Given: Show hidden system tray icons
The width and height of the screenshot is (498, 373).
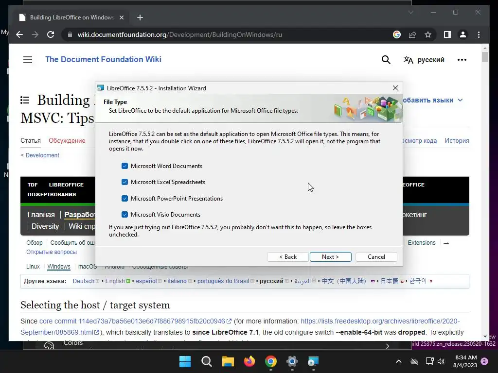Looking at the screenshot, I should coord(399,361).
